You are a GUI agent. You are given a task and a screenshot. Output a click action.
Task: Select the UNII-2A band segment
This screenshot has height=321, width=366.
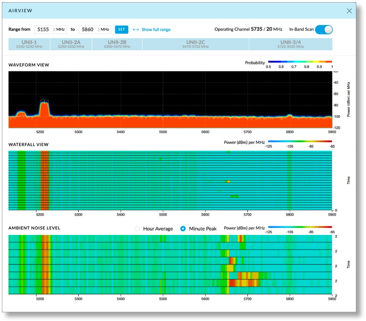point(71,44)
